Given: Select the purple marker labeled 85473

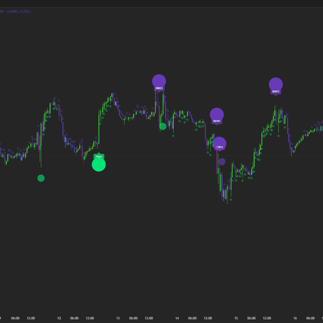Looking at the screenshot, I should pos(276,84).
